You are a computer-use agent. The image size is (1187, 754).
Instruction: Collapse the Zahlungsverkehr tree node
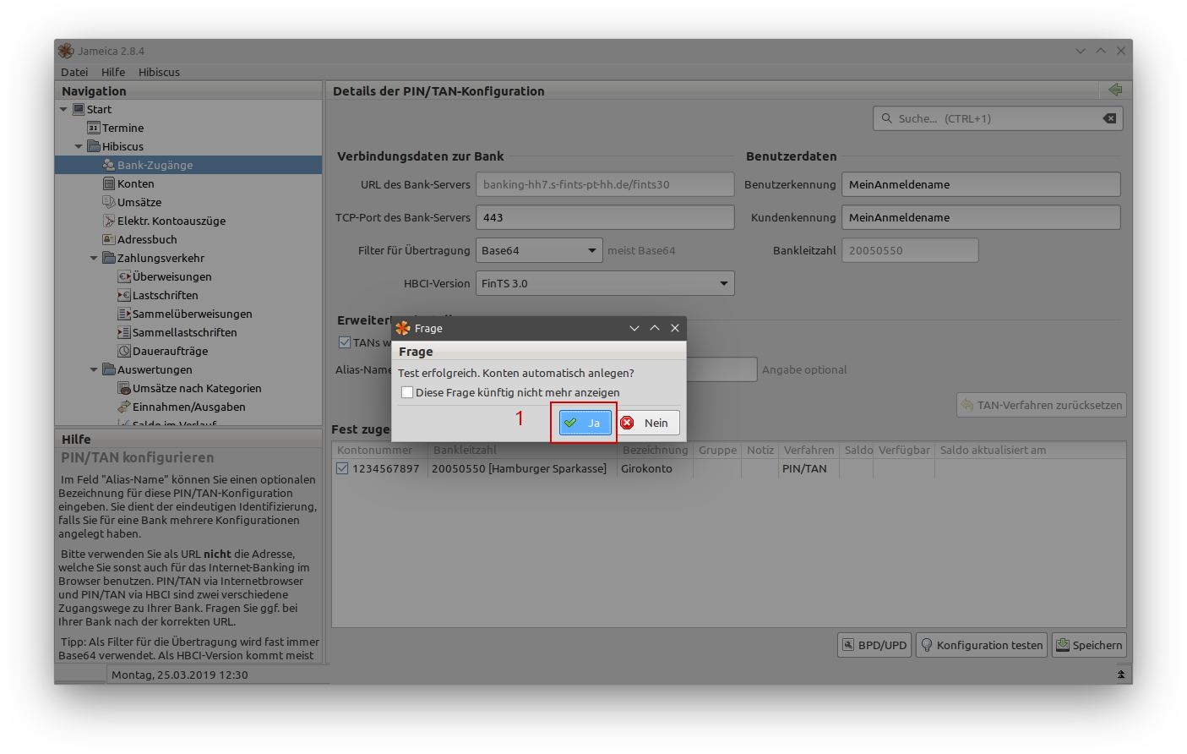[94, 258]
